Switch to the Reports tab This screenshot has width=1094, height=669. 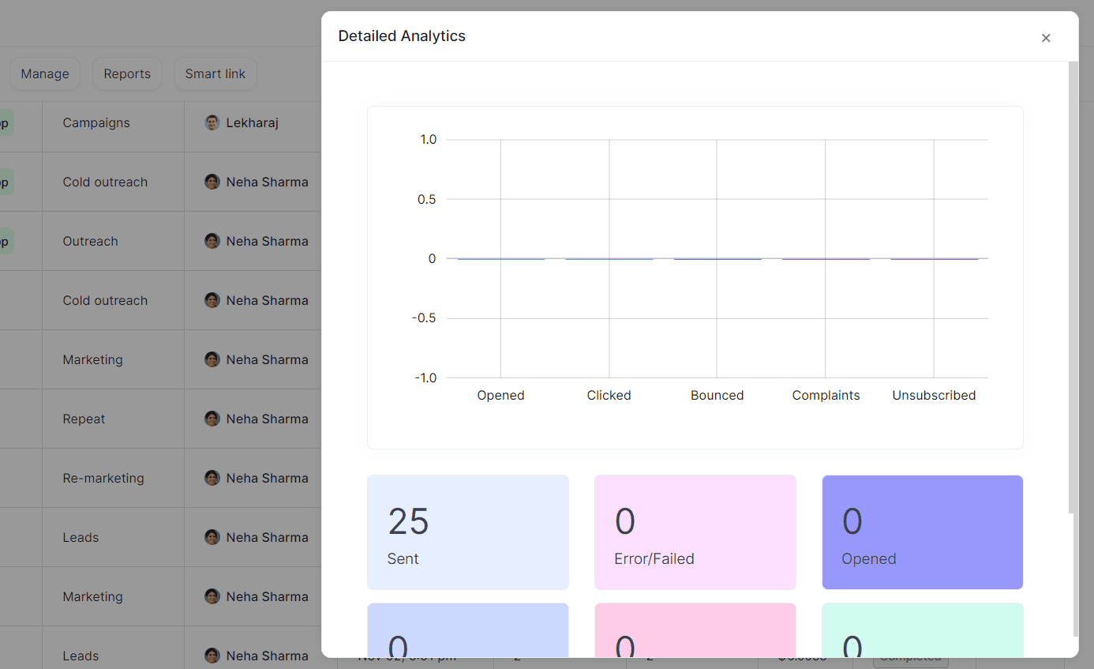pyautogui.click(x=127, y=73)
